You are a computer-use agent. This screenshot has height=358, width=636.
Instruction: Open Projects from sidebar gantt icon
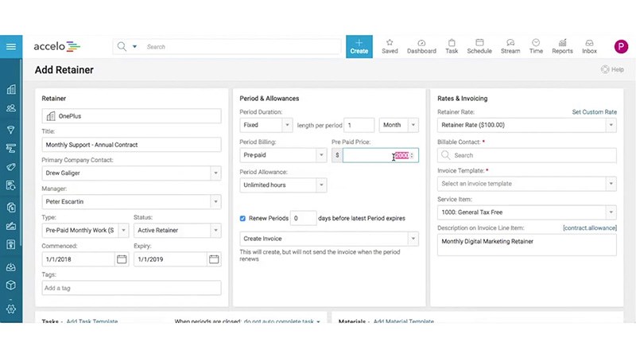[11, 148]
